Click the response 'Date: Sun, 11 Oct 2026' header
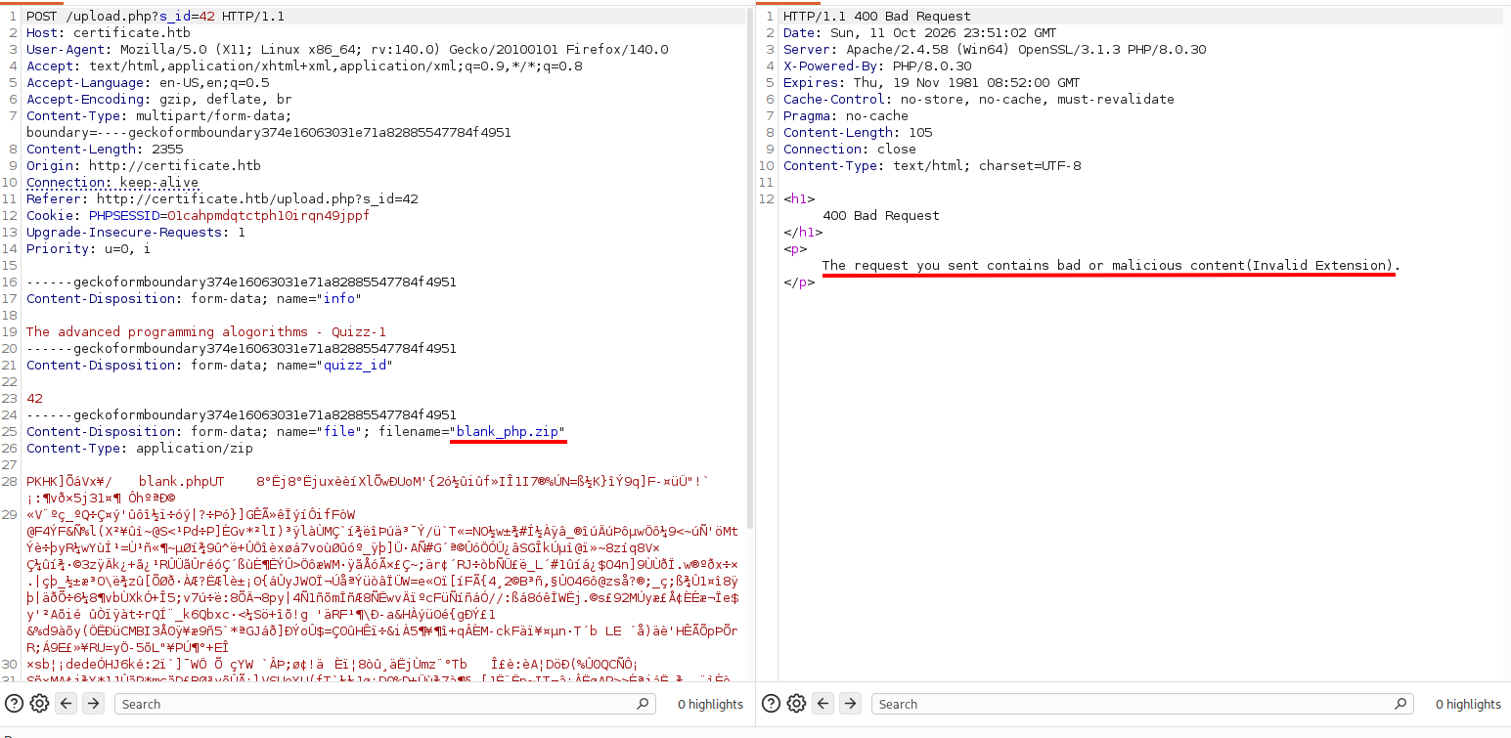The image size is (1511, 738). point(919,33)
